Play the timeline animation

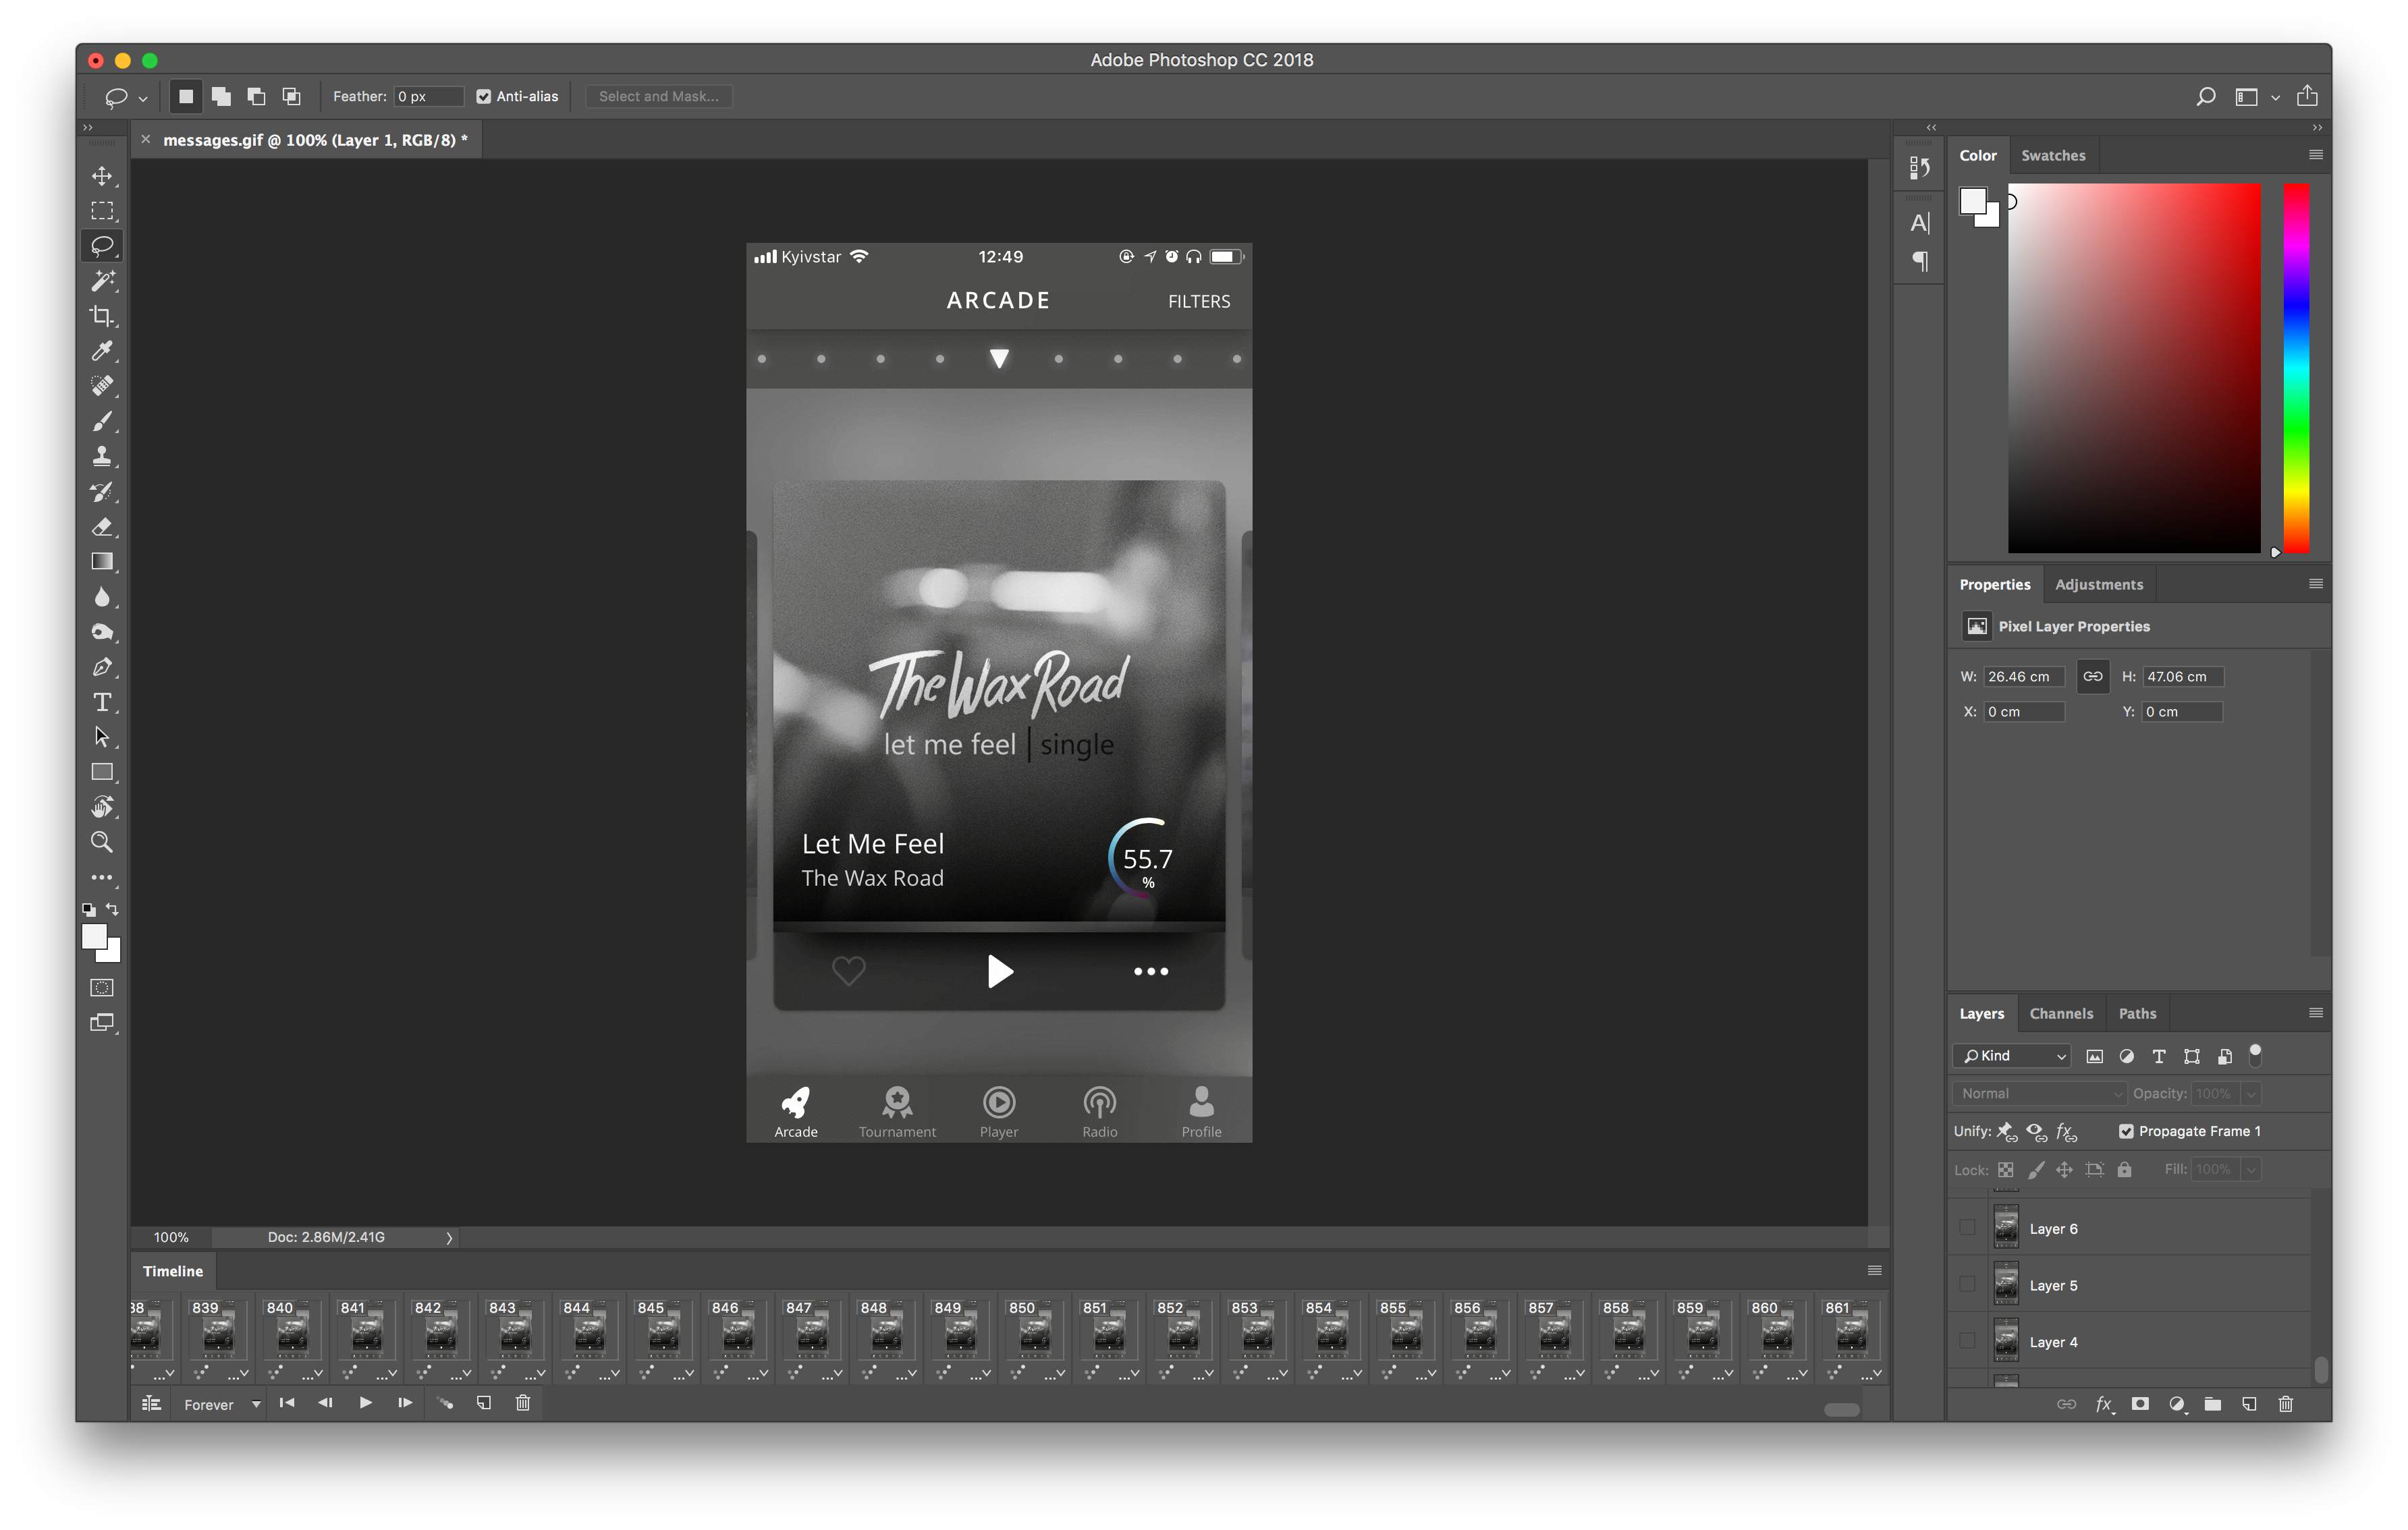point(366,1403)
